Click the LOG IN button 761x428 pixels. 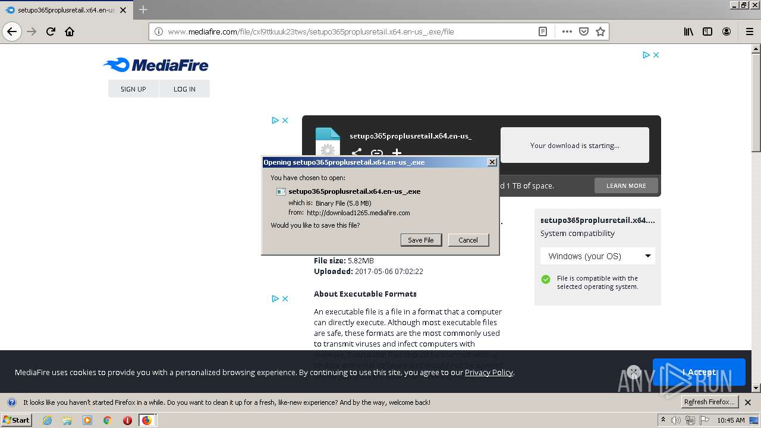[x=184, y=89]
